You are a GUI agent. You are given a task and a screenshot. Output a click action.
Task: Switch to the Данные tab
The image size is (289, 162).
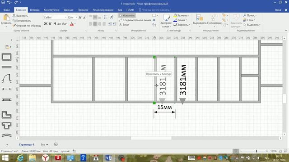click(x=68, y=10)
